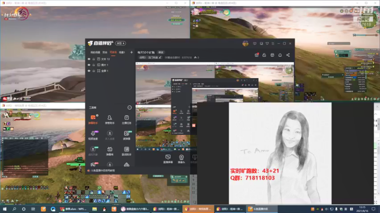The width and height of the screenshot is (380, 213).
Task: Open the 歌词助手 tool icon
Action: click(x=126, y=151)
